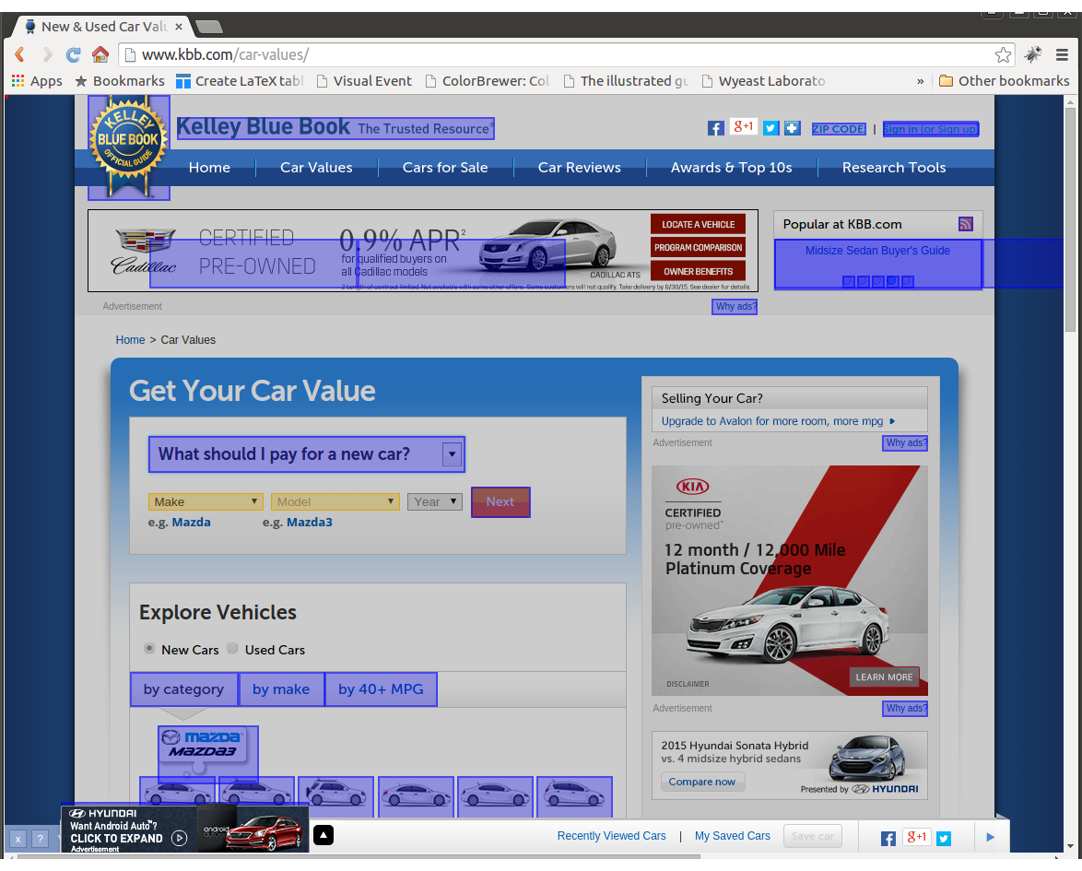The width and height of the screenshot is (1082, 871).
Task: Select the New Cars radio button
Action: pyautogui.click(x=149, y=648)
